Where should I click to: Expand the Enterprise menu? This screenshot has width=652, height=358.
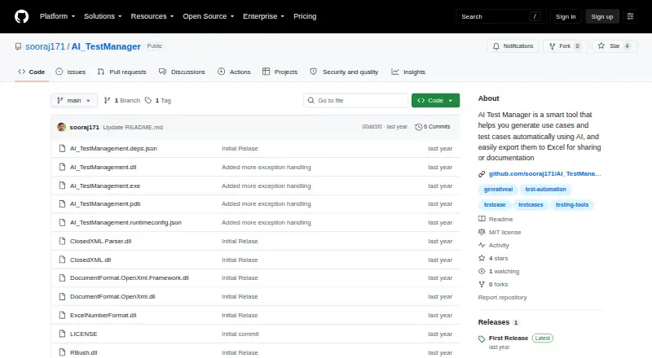(263, 16)
